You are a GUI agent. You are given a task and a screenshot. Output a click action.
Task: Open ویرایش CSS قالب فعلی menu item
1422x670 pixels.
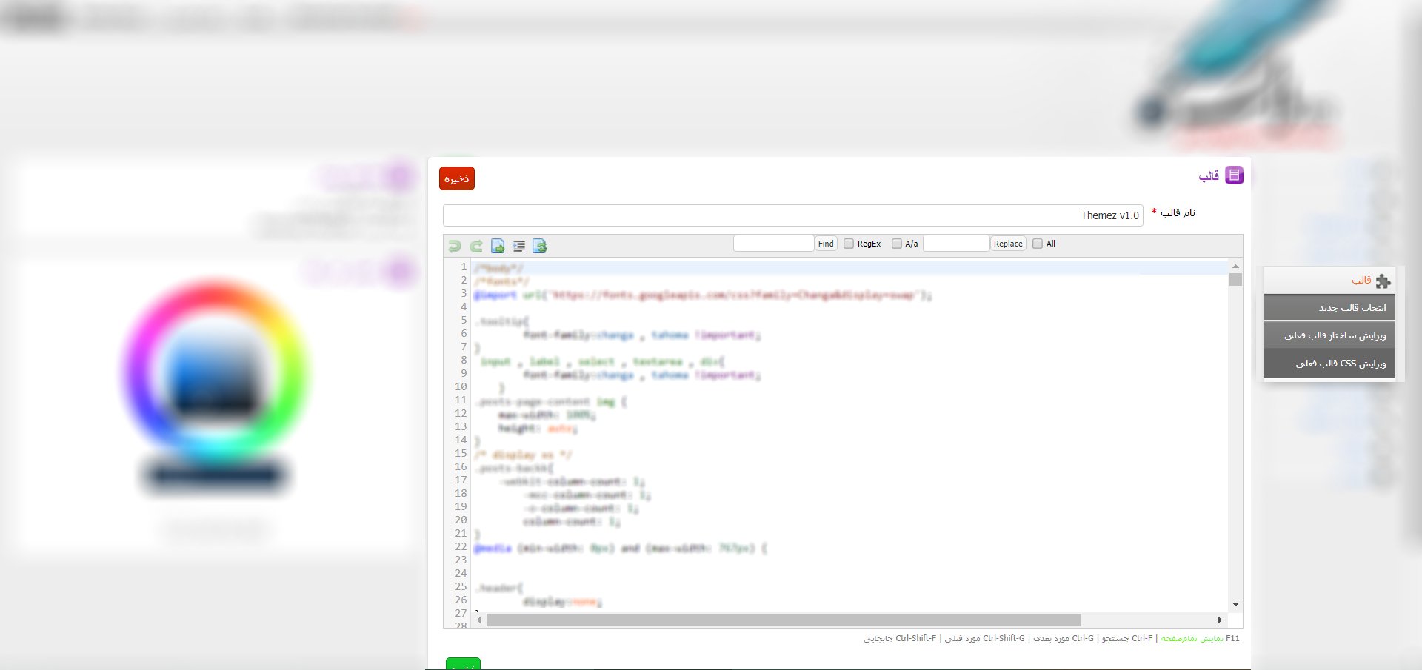(x=1329, y=364)
